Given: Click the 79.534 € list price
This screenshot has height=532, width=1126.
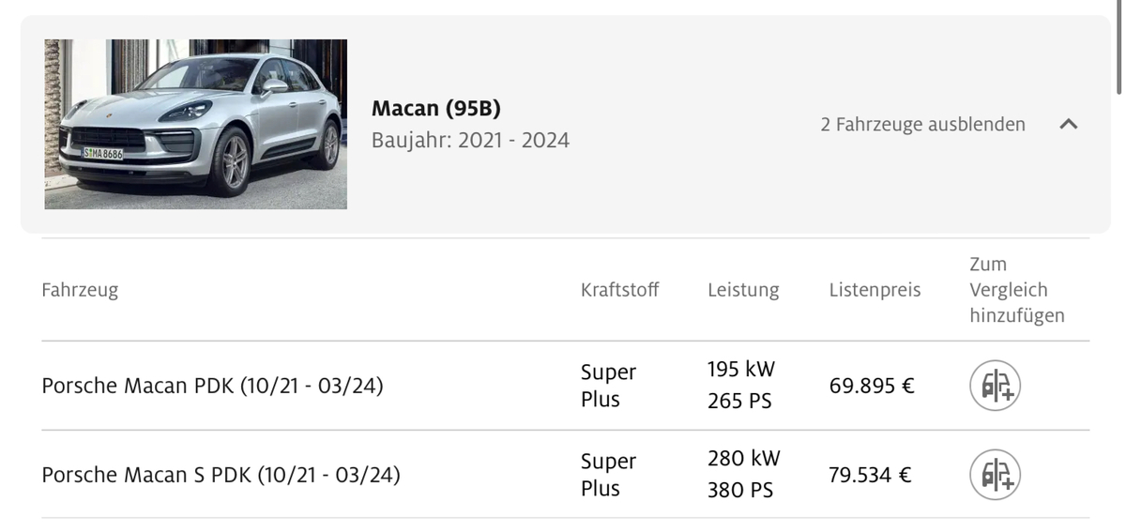Looking at the screenshot, I should [x=870, y=475].
